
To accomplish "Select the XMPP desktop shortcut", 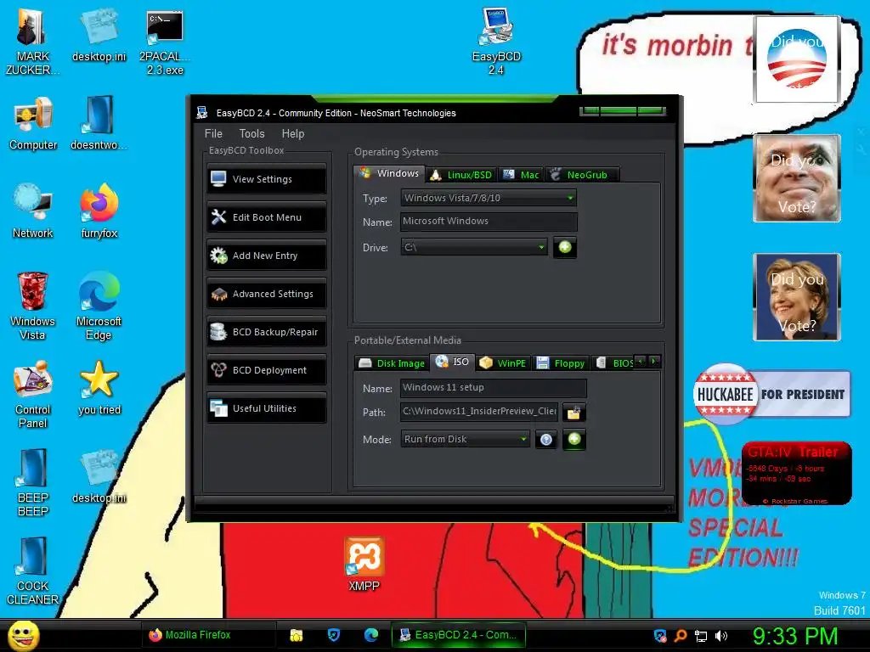I will coord(364,565).
